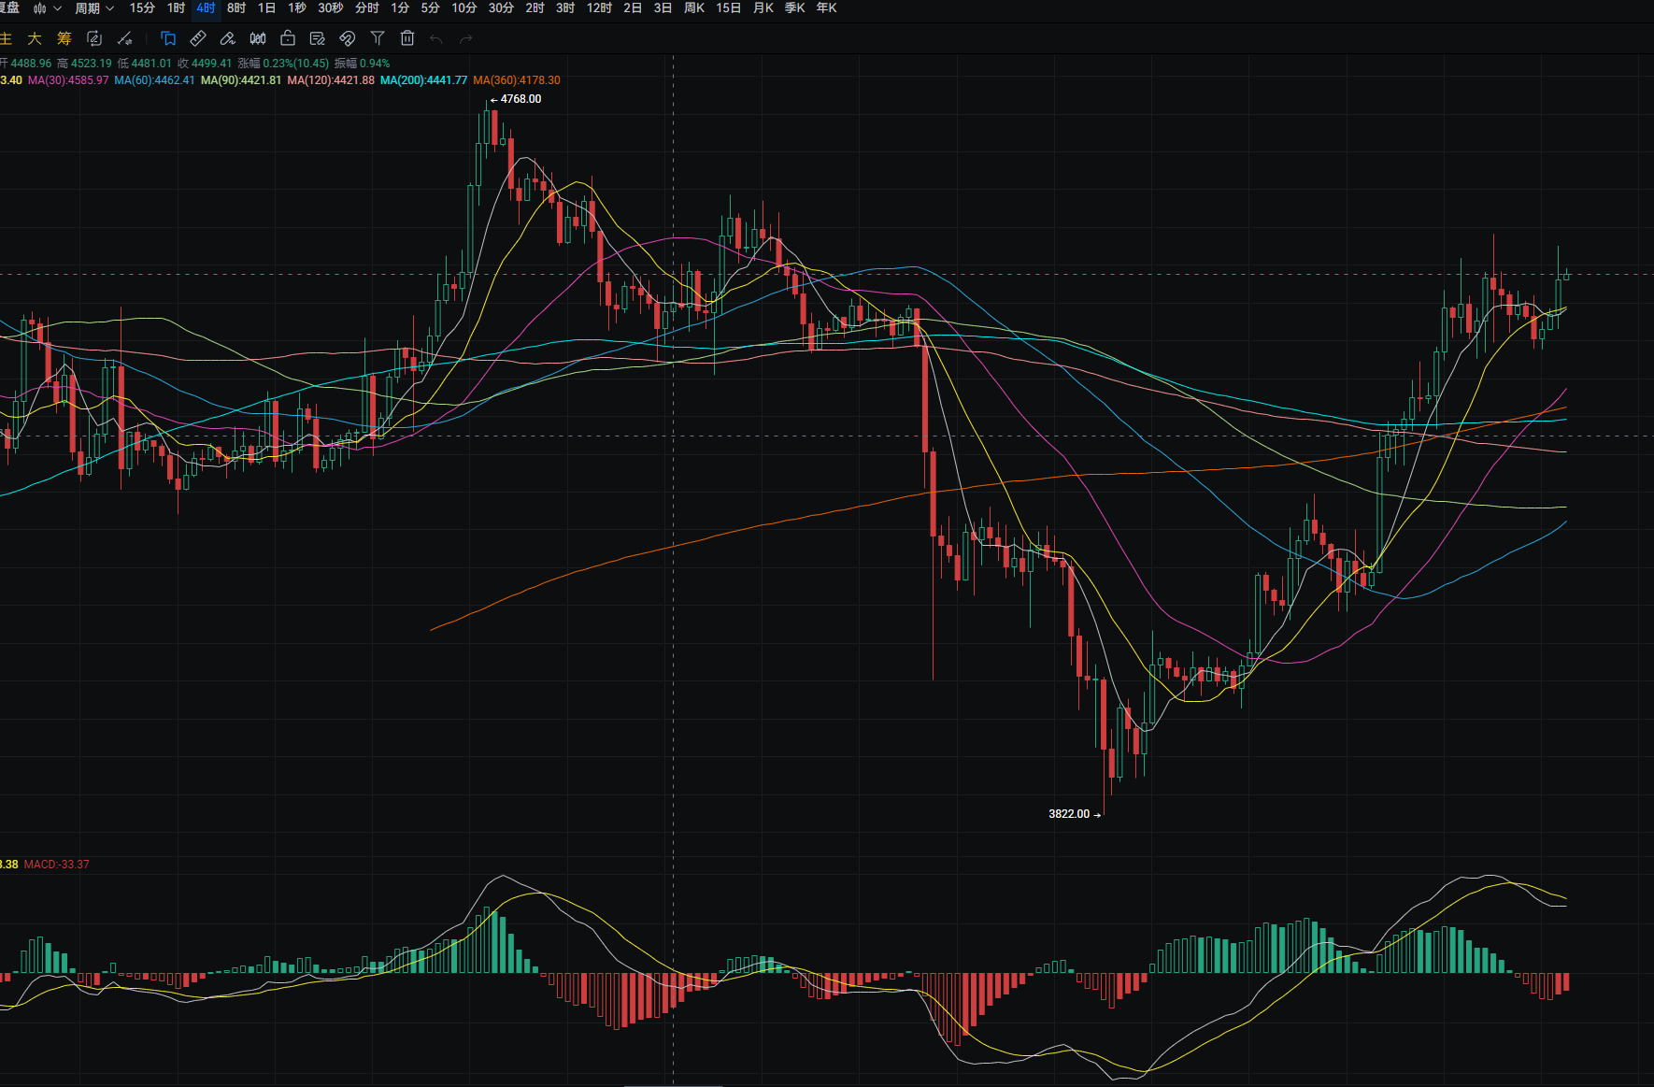This screenshot has height=1087, width=1654.
Task: Switch to the 15分 timeframe
Action: click(142, 8)
